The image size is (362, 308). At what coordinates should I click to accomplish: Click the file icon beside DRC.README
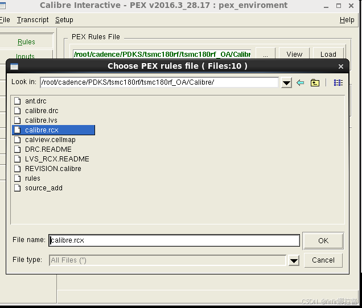(x=17, y=149)
